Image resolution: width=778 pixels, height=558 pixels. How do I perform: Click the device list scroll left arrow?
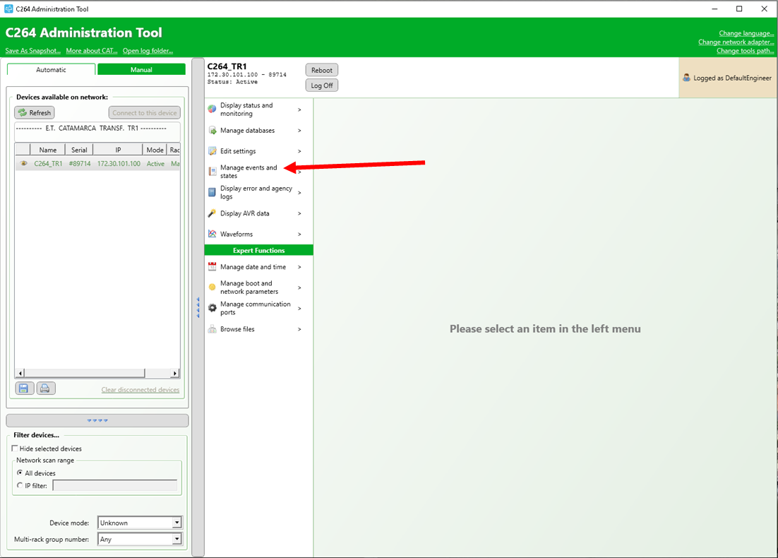click(x=20, y=373)
